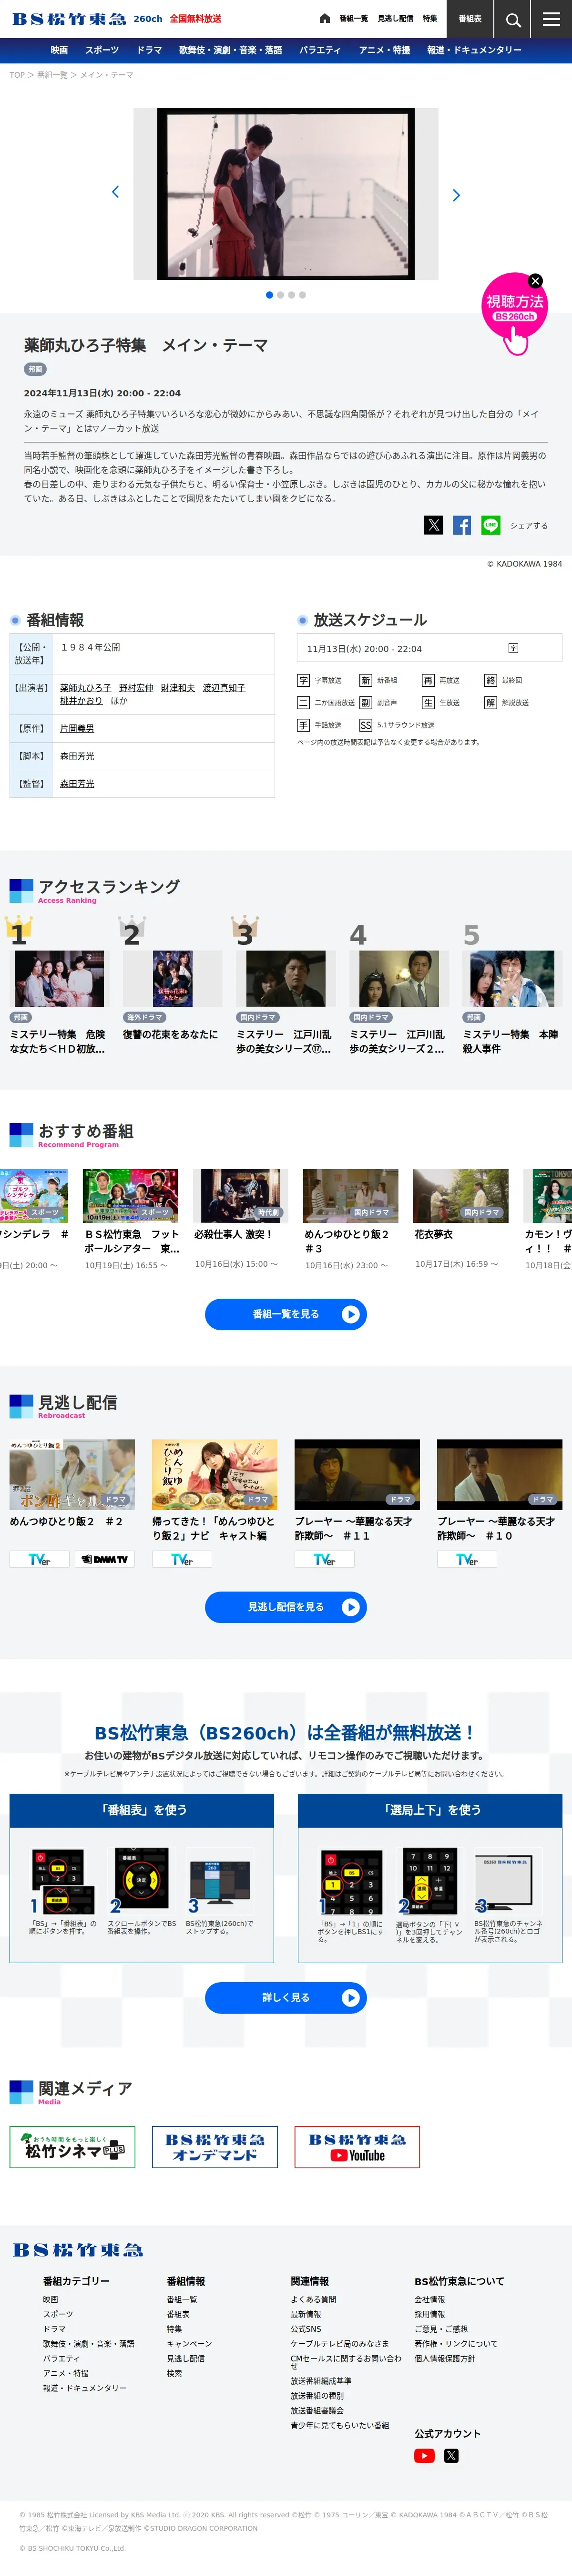The width and height of the screenshot is (572, 2576).
Task: Open 松竹シネマPLUS media banner
Action: [72, 2147]
